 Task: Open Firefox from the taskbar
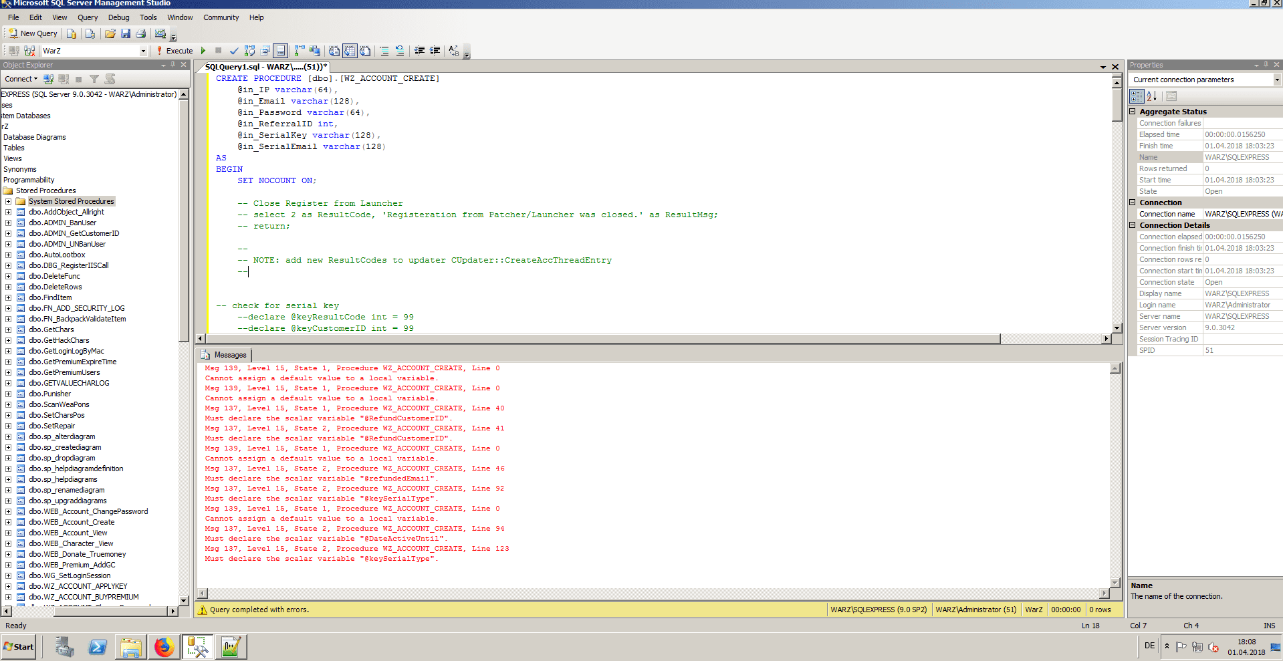click(164, 646)
